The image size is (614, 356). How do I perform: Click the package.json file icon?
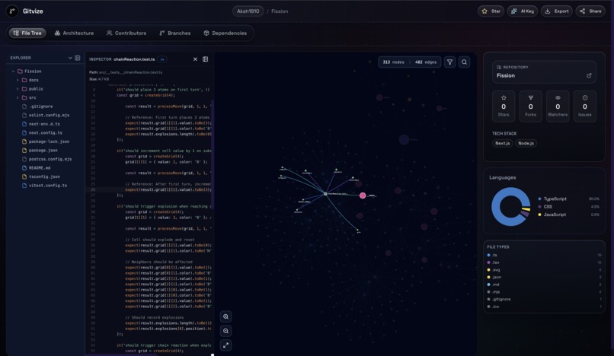24,150
